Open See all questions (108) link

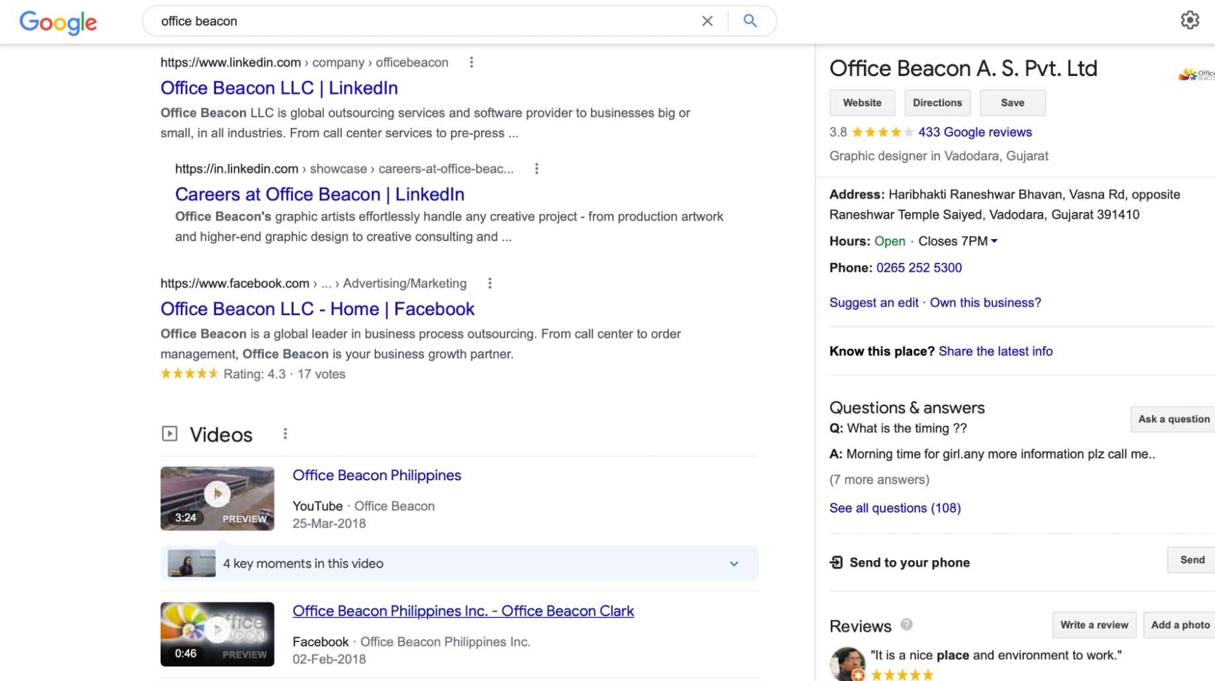(x=895, y=508)
